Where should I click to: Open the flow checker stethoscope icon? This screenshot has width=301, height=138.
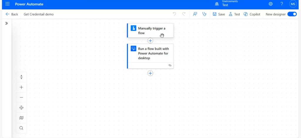[204, 14]
